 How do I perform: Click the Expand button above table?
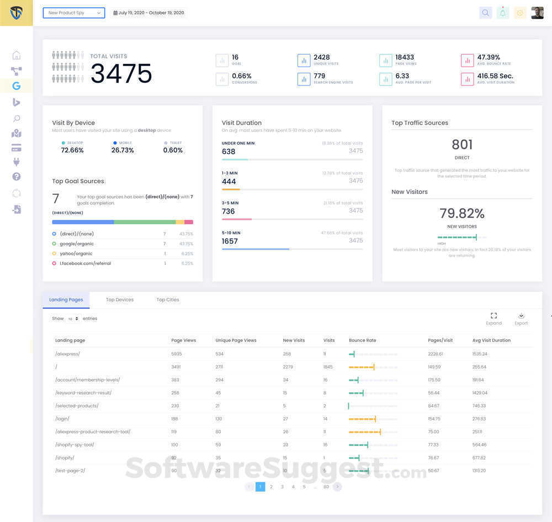coord(493,318)
